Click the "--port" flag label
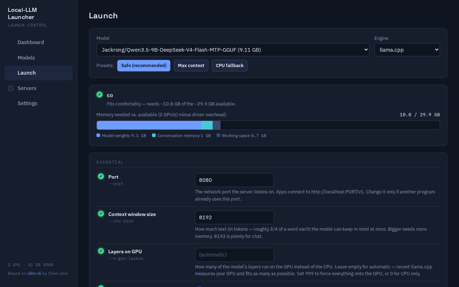459x287 pixels. coord(116,184)
